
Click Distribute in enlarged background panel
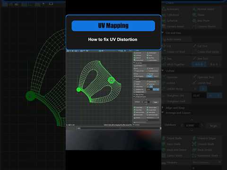170,125
